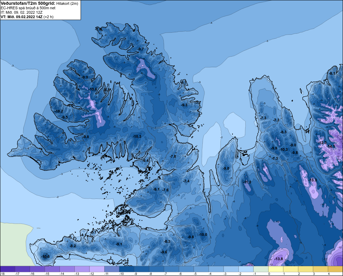Screen dimensions: 343x276
Task: Click the initial time line 'IT: Mið. 09. 02. 2022 12Z'
Action: click(21, 12)
